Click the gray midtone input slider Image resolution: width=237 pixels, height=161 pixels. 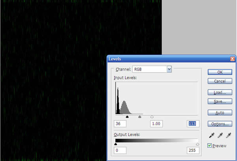[x=140, y=117]
